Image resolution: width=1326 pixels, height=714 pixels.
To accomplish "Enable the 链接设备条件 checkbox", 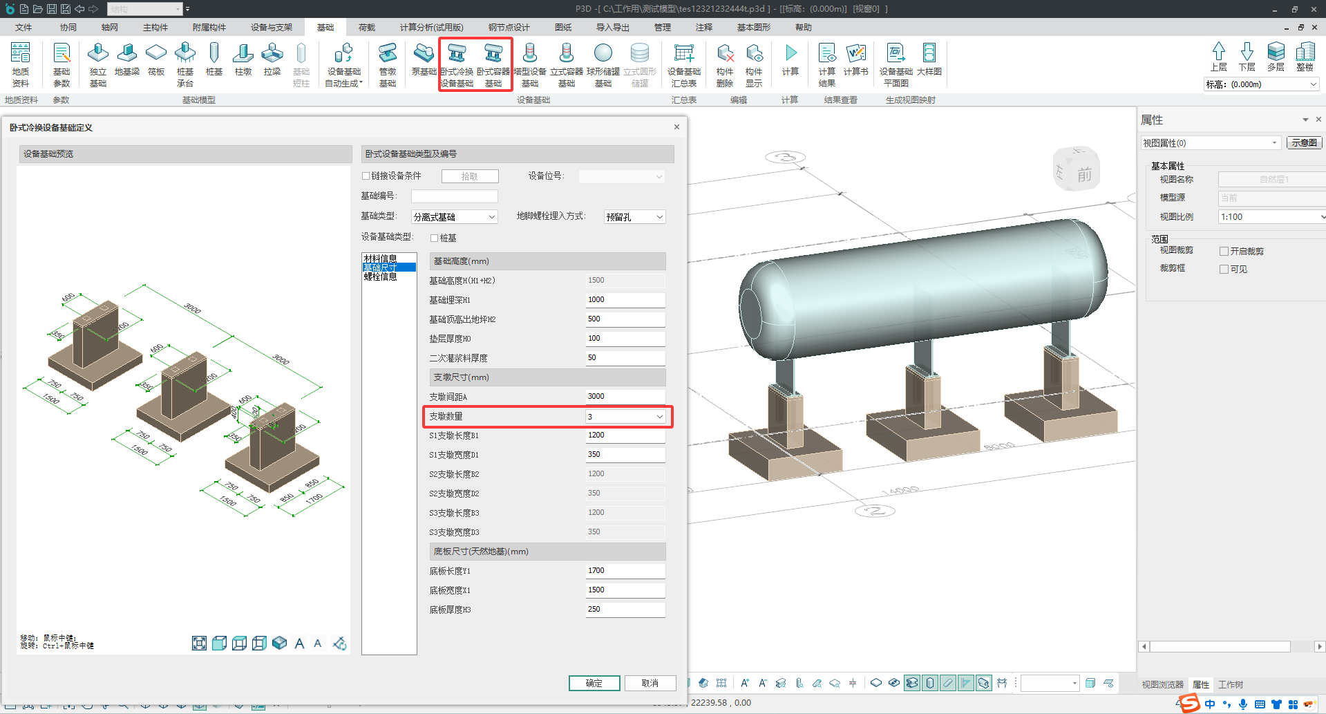I will 366,176.
